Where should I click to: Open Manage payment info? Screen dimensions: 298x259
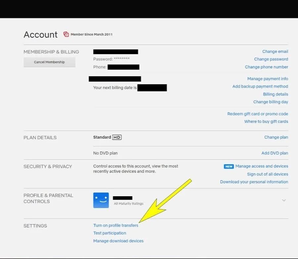tap(268, 79)
